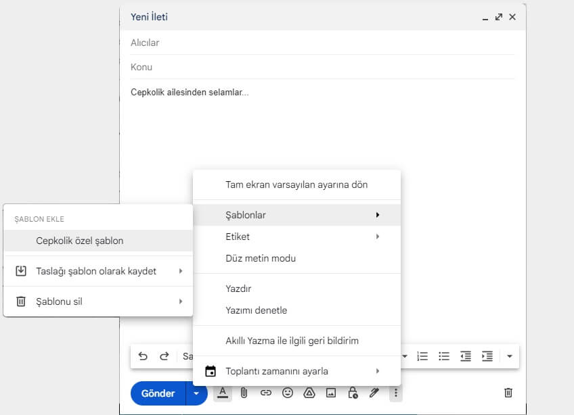Click the insert signature pen icon
Viewport: 574px width, 415px height.
click(374, 393)
